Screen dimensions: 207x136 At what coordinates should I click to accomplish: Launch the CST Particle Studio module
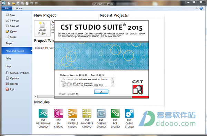point(73,118)
